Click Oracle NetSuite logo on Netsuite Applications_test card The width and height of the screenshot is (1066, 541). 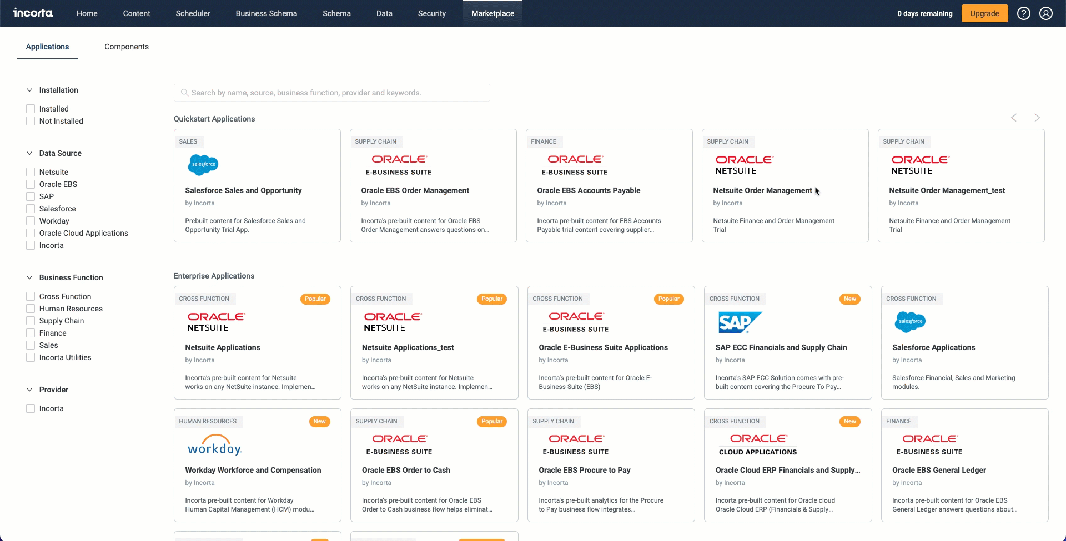pos(393,322)
